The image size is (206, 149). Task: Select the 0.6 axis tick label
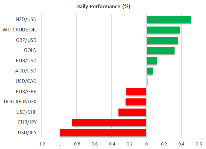pyautogui.click(x=199, y=144)
